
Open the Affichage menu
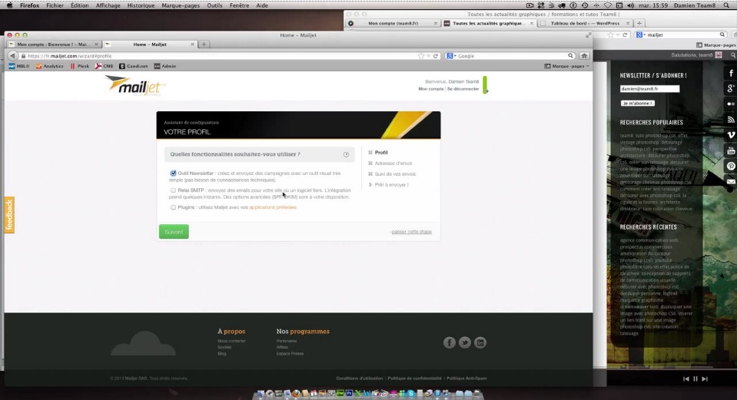108,5
